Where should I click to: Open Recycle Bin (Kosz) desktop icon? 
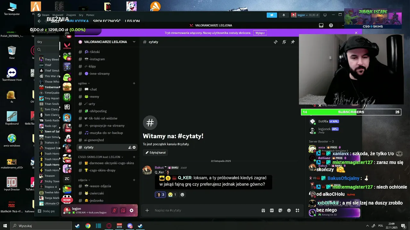12,52
